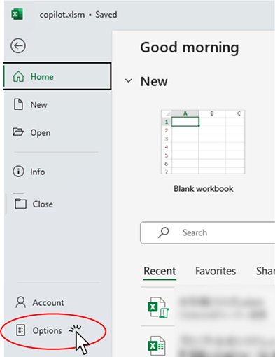
Task: Click the Blank workbook label
Action: (x=204, y=188)
